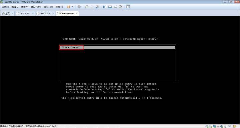This screenshot has width=240, height=128.
Task: Click the VMware logo icon in the title bar
Action: click(2, 2)
